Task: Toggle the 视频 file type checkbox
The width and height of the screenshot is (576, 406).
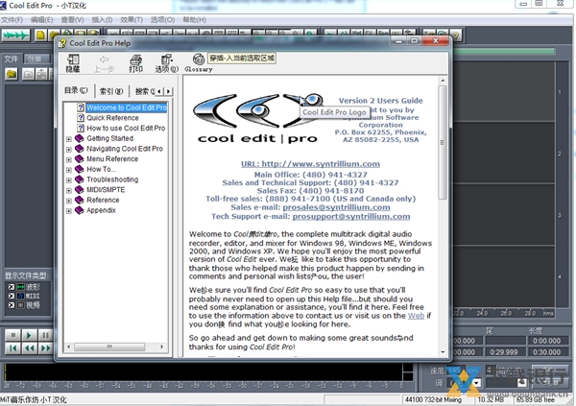Action: pos(12,305)
